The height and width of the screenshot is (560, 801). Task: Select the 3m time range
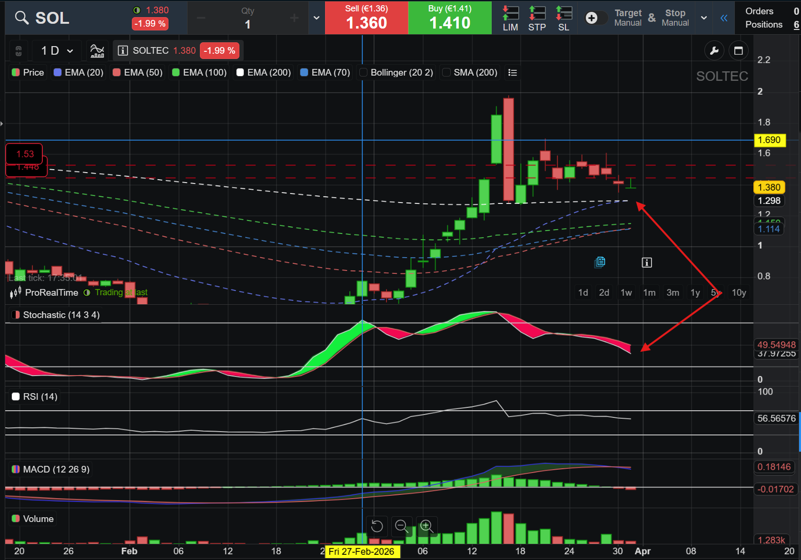point(673,292)
